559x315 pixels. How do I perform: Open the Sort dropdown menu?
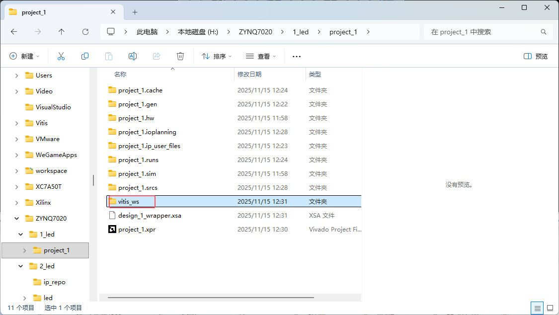click(217, 56)
